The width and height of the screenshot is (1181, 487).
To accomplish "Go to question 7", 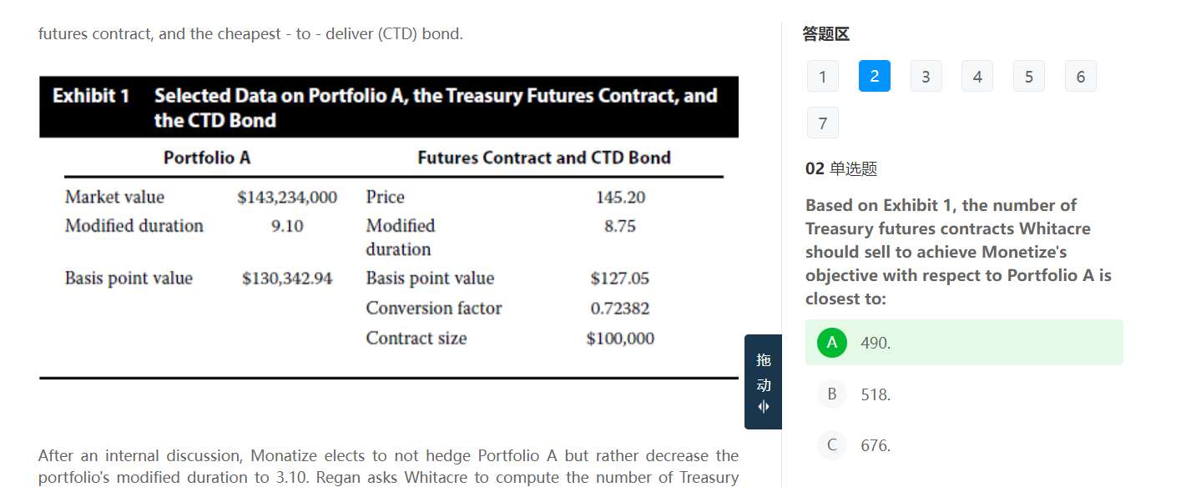I will tap(822, 123).
